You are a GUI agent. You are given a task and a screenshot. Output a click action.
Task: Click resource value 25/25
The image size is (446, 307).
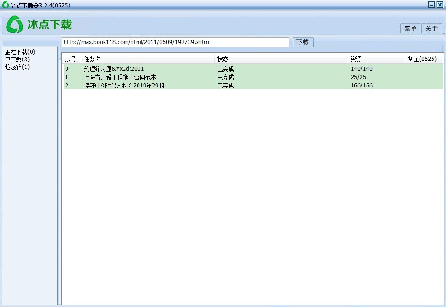(x=358, y=77)
